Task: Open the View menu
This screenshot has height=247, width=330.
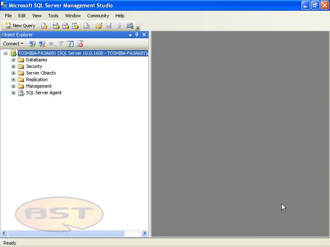Action: (37, 16)
